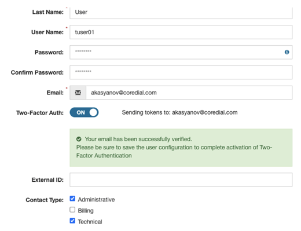Click the Administrative label text
The height and width of the screenshot is (231, 301).
pos(96,200)
